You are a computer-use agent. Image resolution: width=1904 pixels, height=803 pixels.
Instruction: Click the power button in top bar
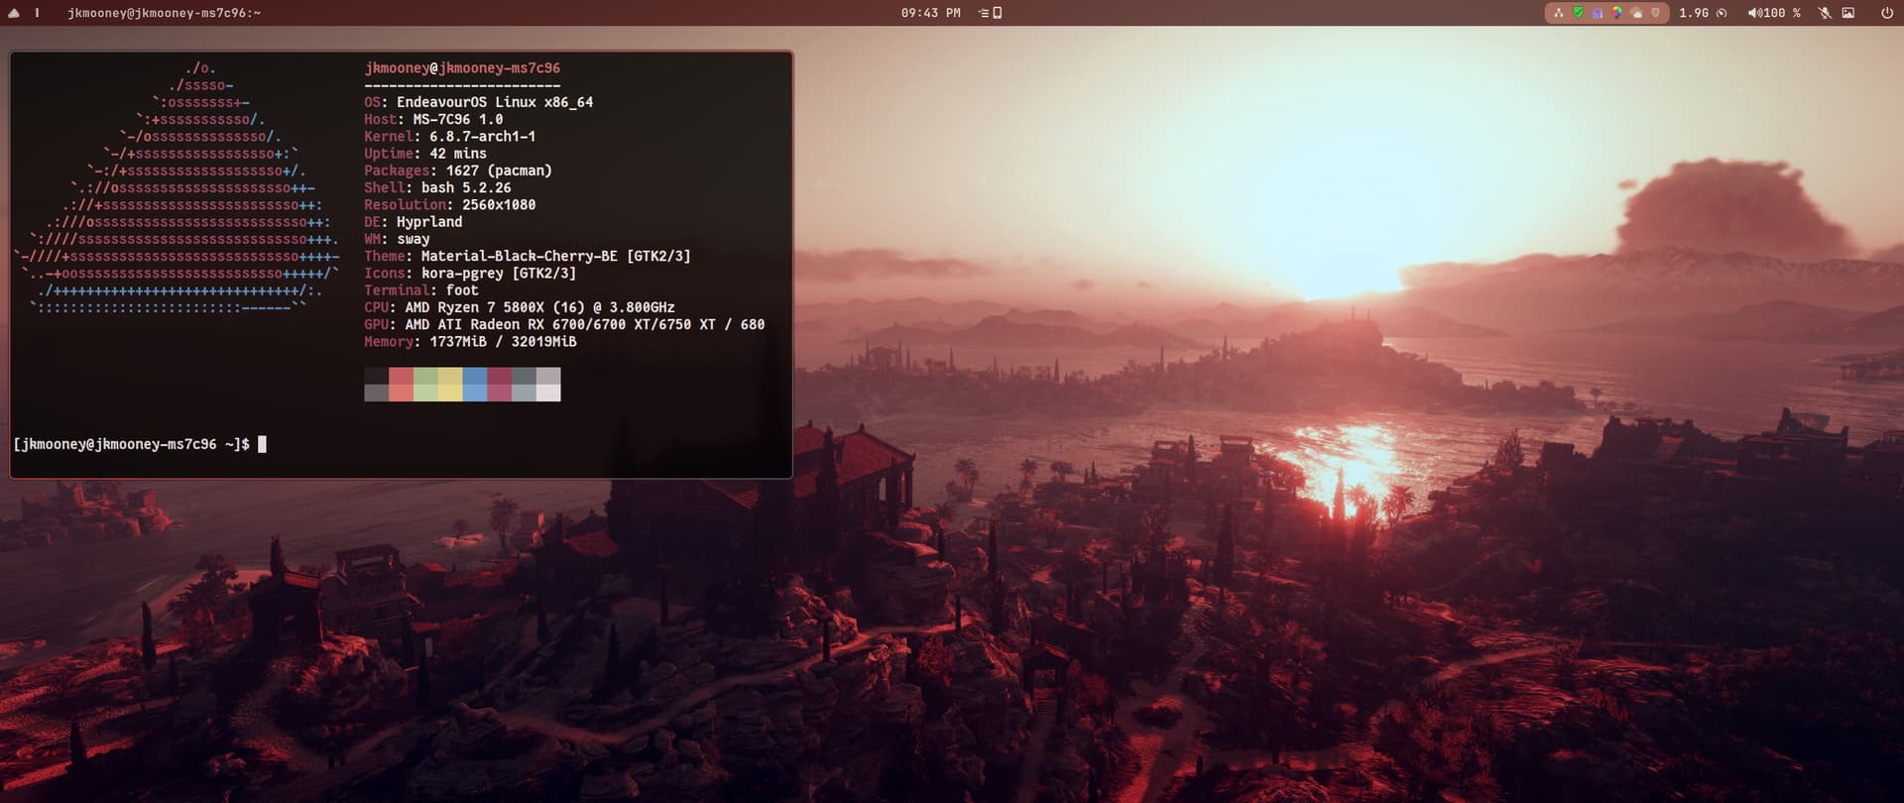(1886, 13)
